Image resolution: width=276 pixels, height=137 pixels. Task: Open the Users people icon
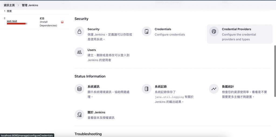click(x=80, y=52)
